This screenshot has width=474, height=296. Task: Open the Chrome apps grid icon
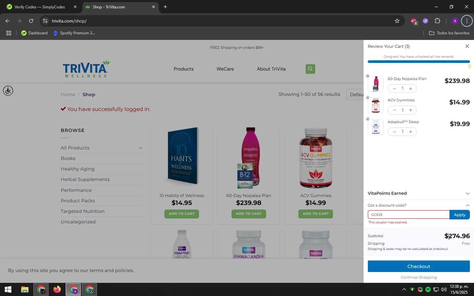click(9, 33)
